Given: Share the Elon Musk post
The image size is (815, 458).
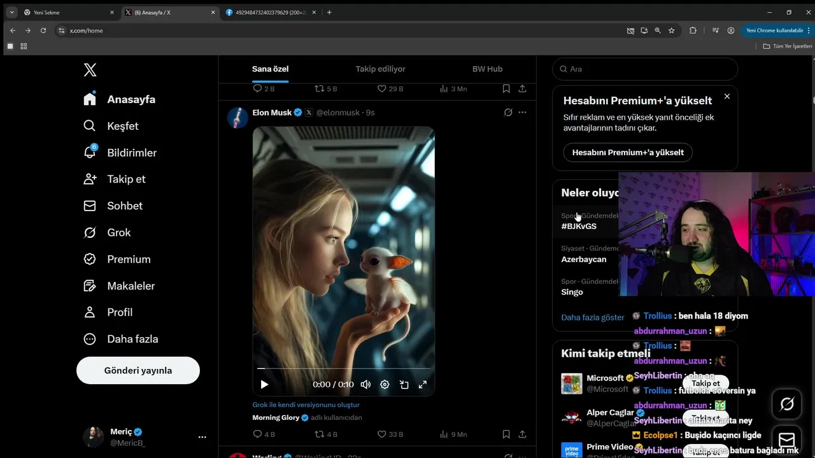Looking at the screenshot, I should point(523,434).
